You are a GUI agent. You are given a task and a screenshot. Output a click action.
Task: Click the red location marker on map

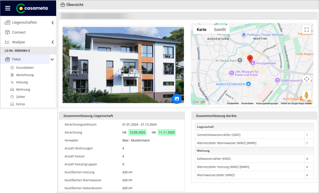[250, 59]
